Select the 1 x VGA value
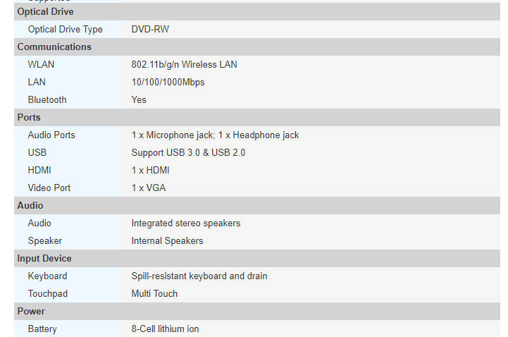 (x=149, y=188)
